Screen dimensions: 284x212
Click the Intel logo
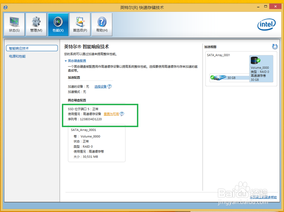(266, 25)
